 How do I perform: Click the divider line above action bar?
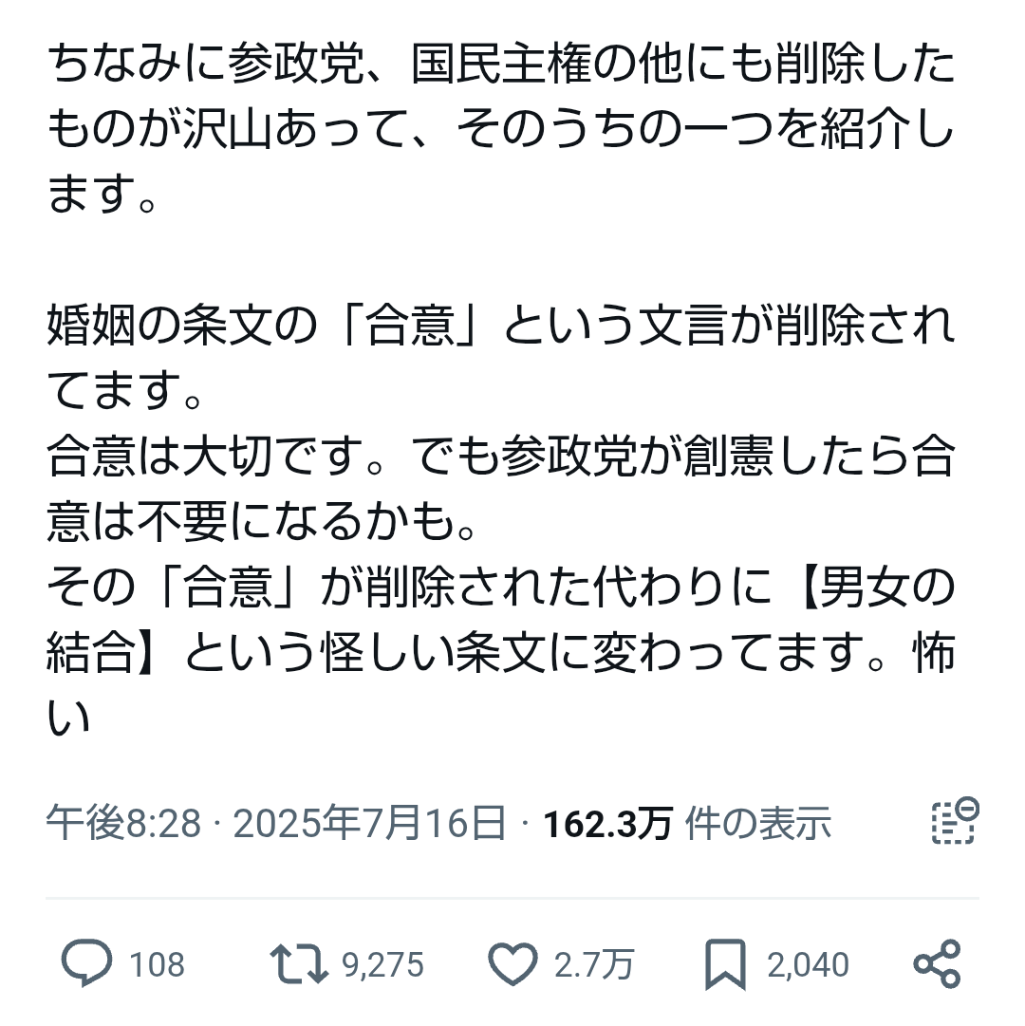512,899
